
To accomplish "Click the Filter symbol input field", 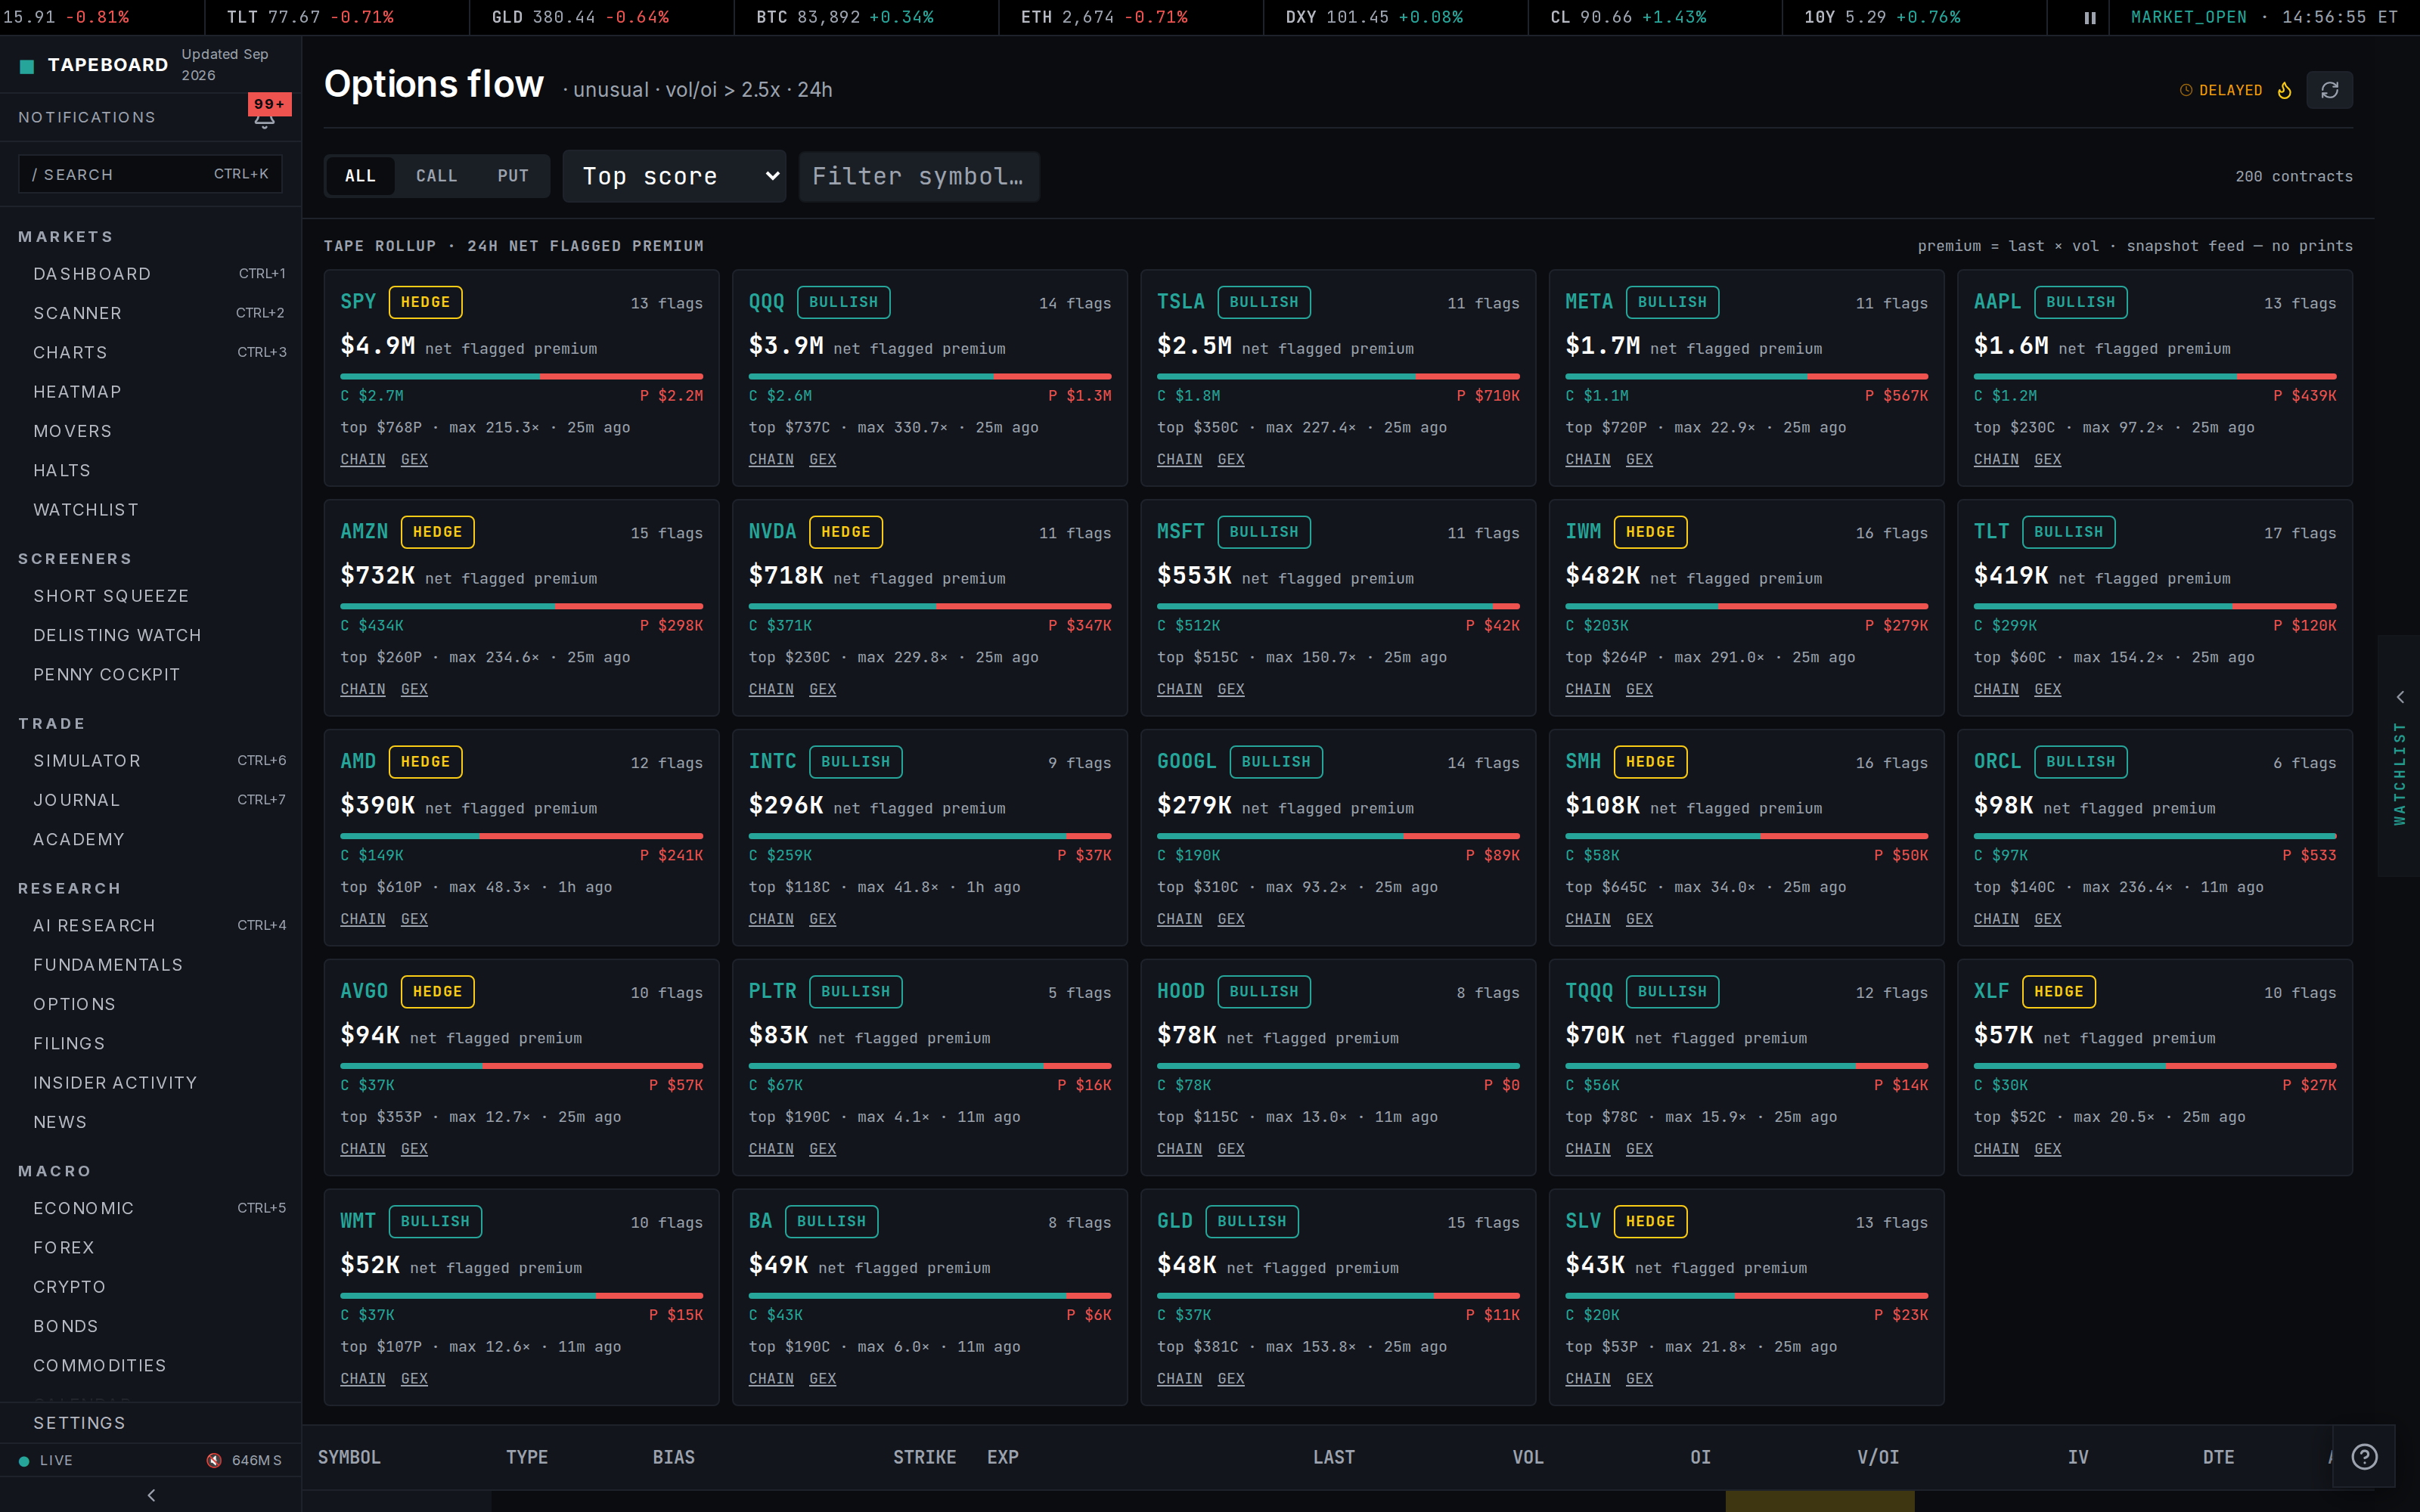I will coord(919,176).
